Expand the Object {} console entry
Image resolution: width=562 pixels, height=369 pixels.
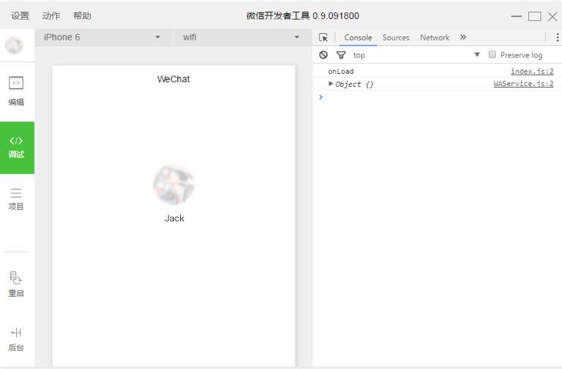pyautogui.click(x=331, y=84)
